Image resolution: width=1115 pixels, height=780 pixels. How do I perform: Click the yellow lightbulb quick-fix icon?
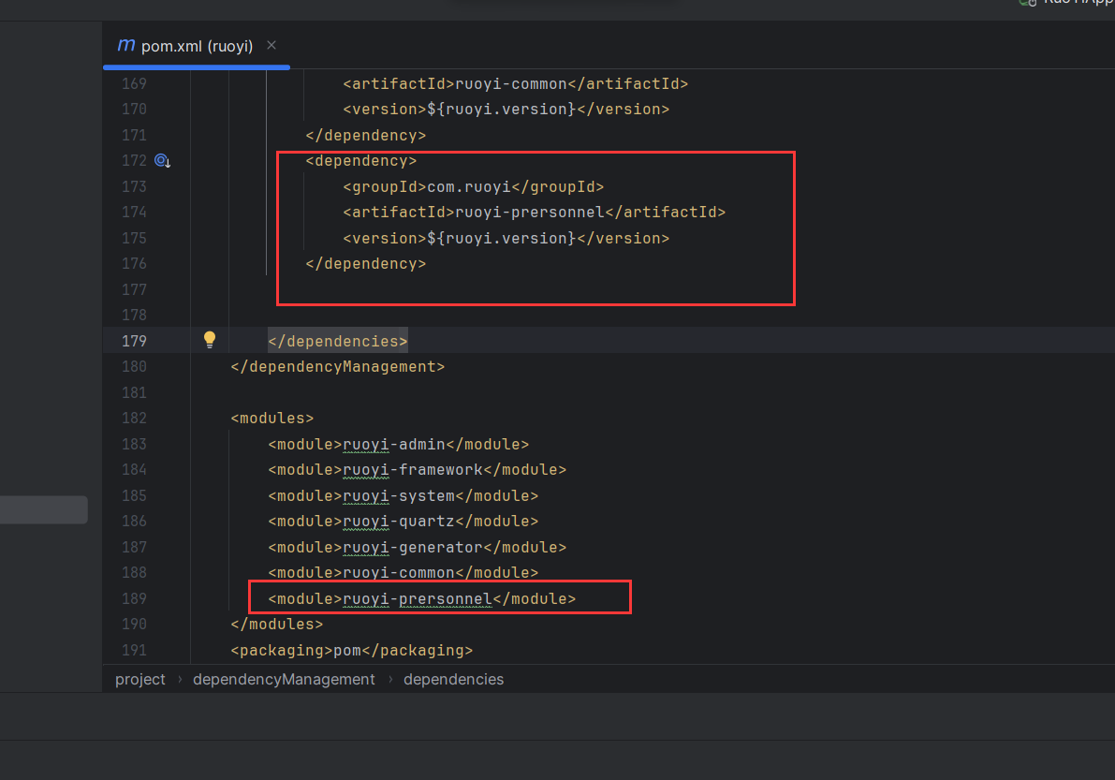click(x=210, y=340)
